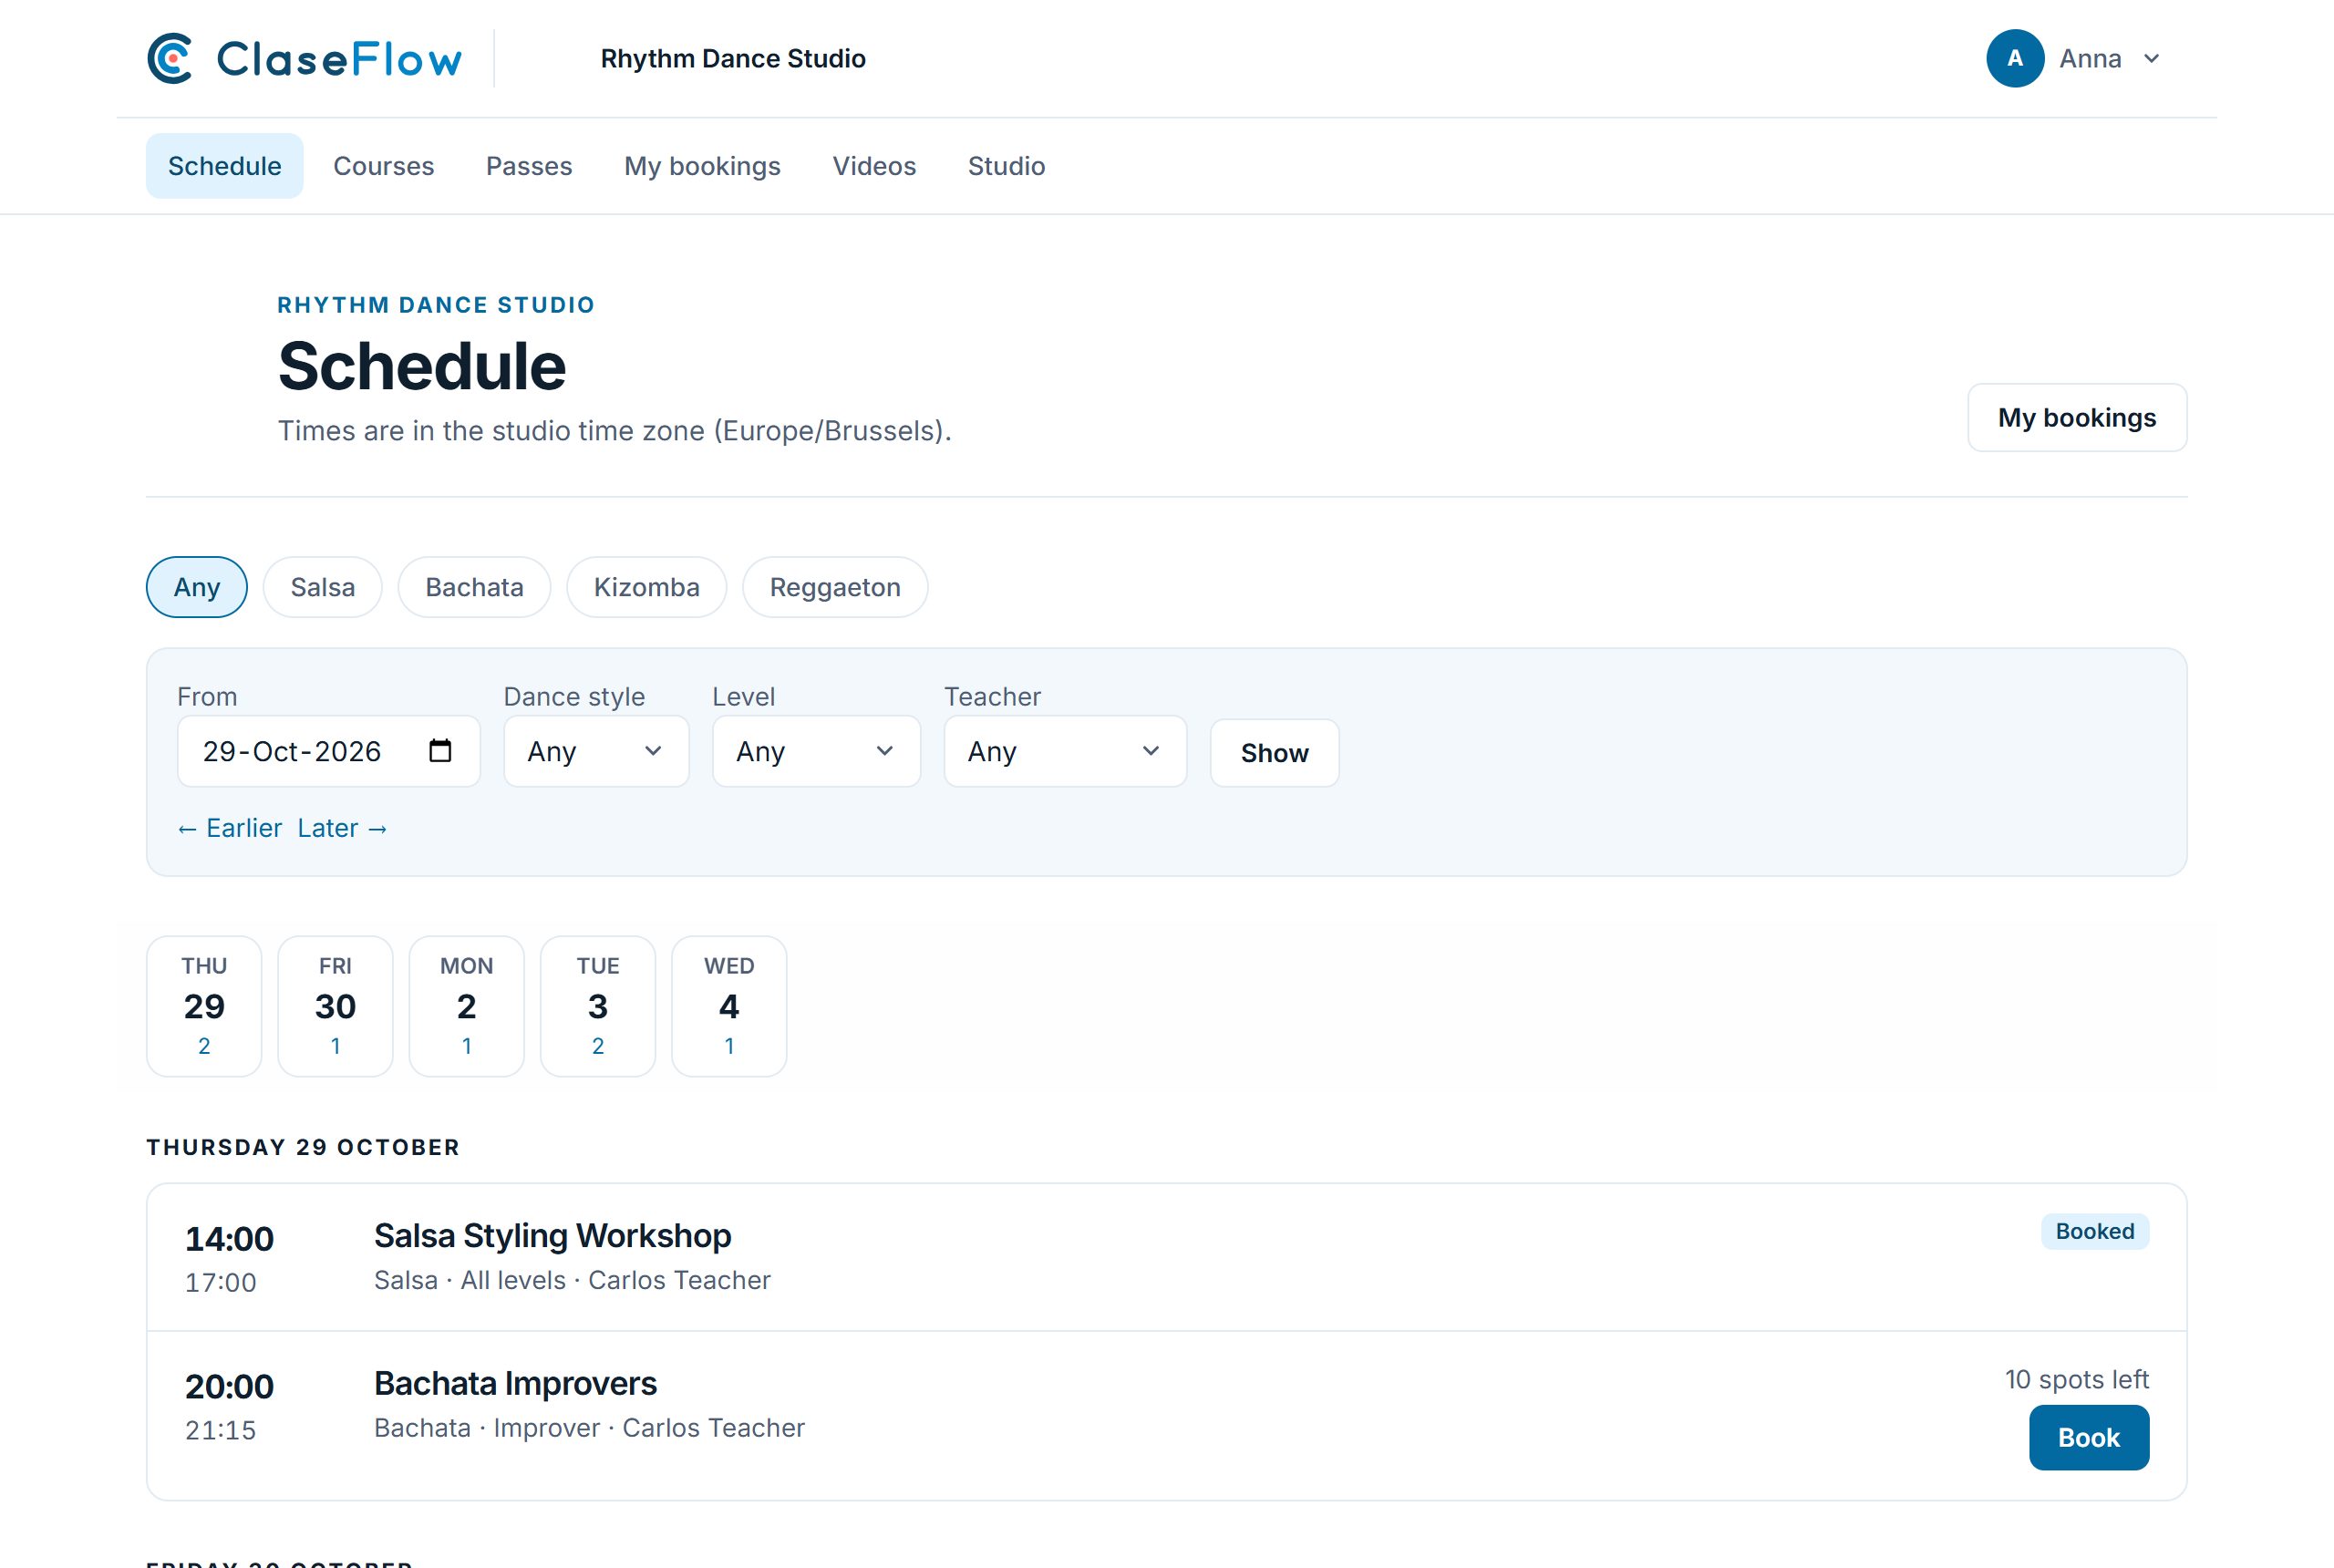The width and height of the screenshot is (2334, 1568).
Task: Click the My bookings button beside Schedule heading
Action: [2077, 418]
